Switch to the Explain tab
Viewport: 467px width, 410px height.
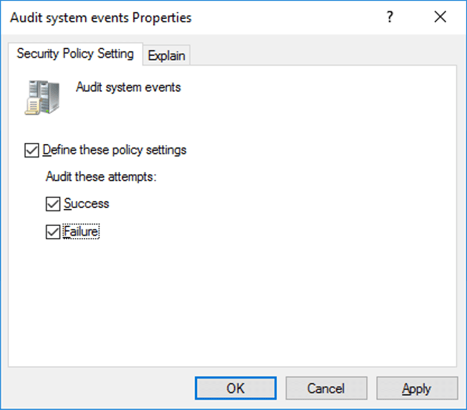pos(167,56)
